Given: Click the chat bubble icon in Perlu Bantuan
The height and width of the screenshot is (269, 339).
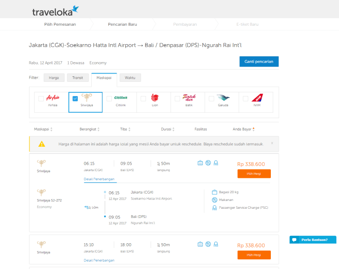Looking at the screenshot, I should [x=294, y=240].
